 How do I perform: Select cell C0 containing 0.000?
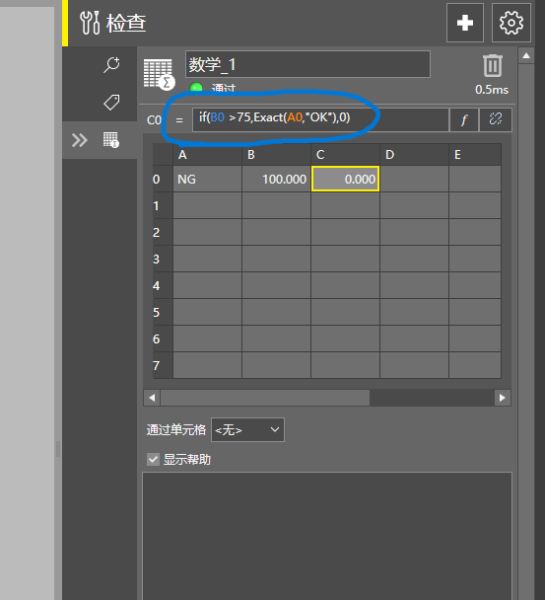coord(346,179)
